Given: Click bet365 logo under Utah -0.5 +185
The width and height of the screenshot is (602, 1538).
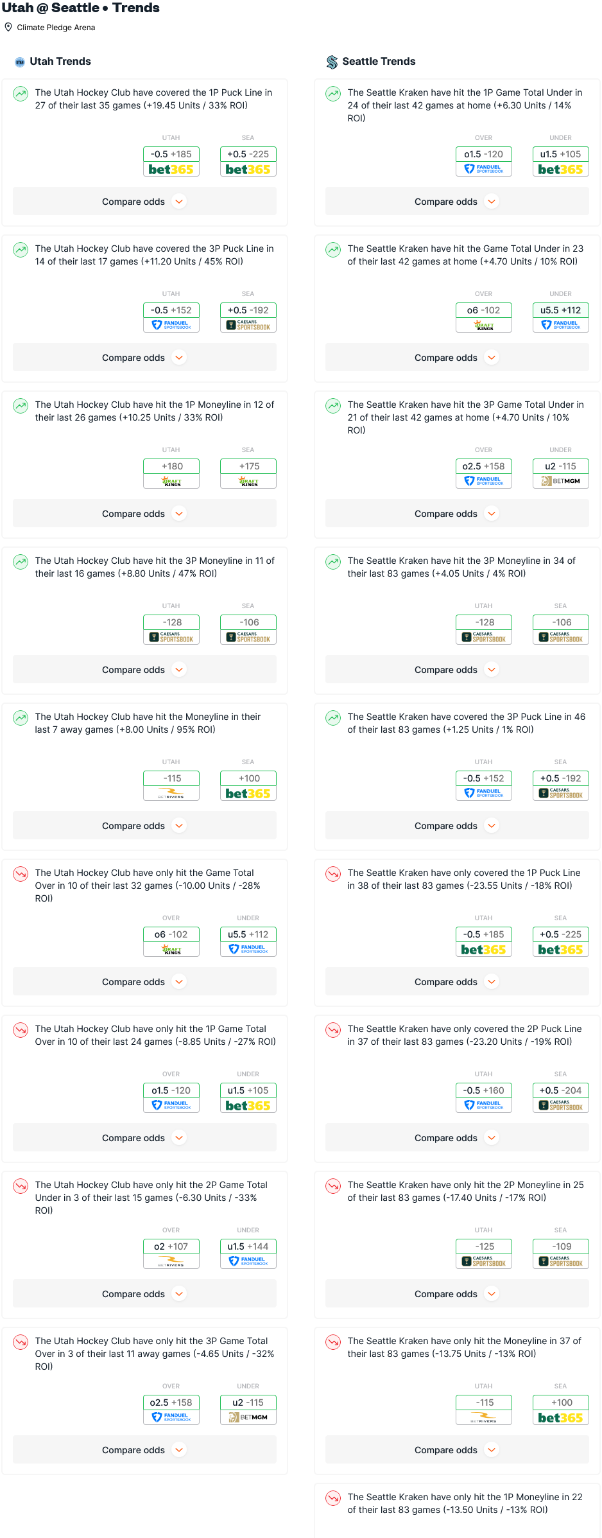Looking at the screenshot, I should tap(171, 170).
